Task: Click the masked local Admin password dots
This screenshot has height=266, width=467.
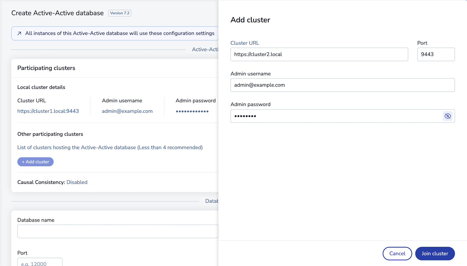Action: 192,111
